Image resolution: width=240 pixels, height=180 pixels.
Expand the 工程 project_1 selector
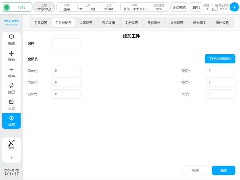(x=44, y=7)
